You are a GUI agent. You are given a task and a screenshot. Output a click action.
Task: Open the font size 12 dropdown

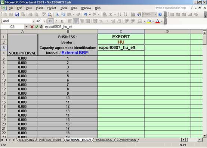(x=44, y=21)
